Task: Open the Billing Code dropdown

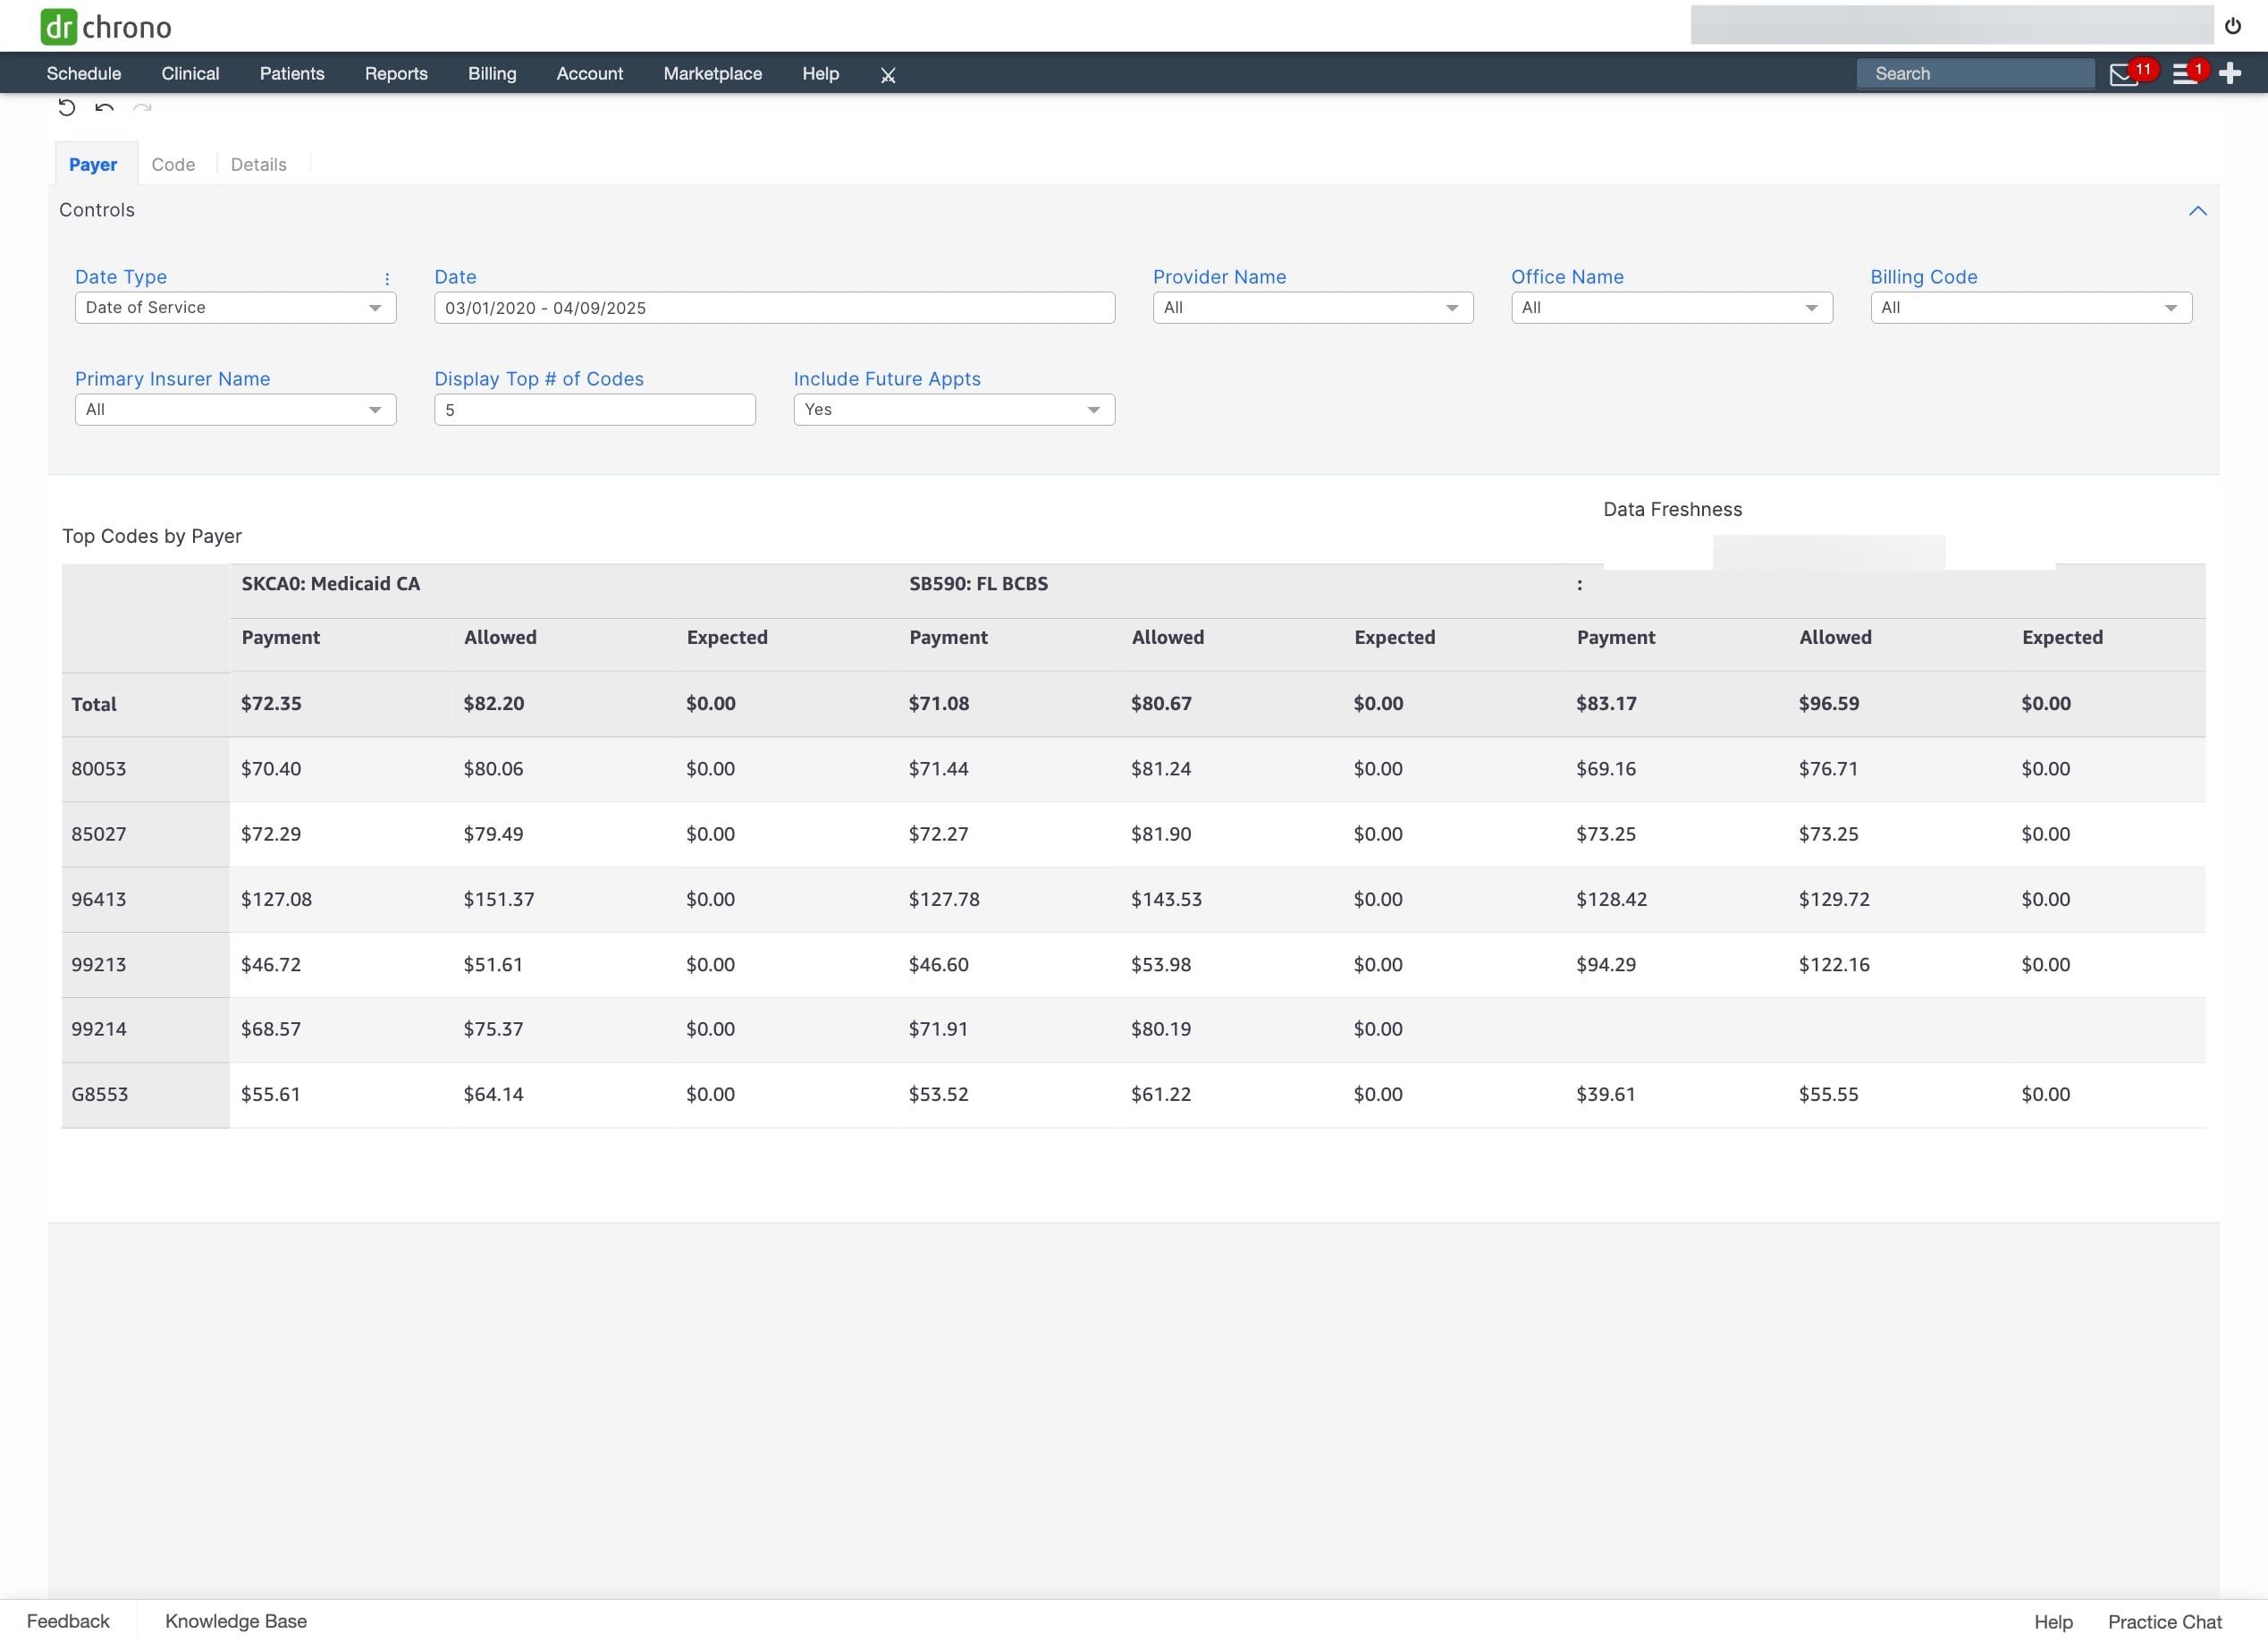Action: click(x=2030, y=309)
